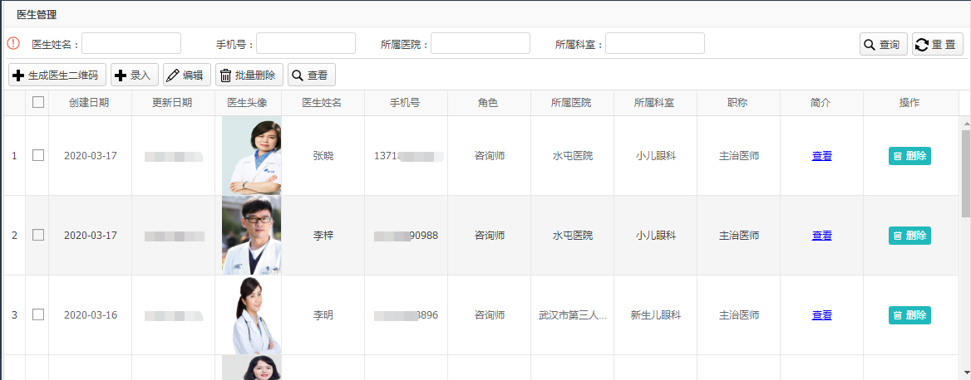
Task: Click the 所属科室 column header
Action: click(655, 103)
